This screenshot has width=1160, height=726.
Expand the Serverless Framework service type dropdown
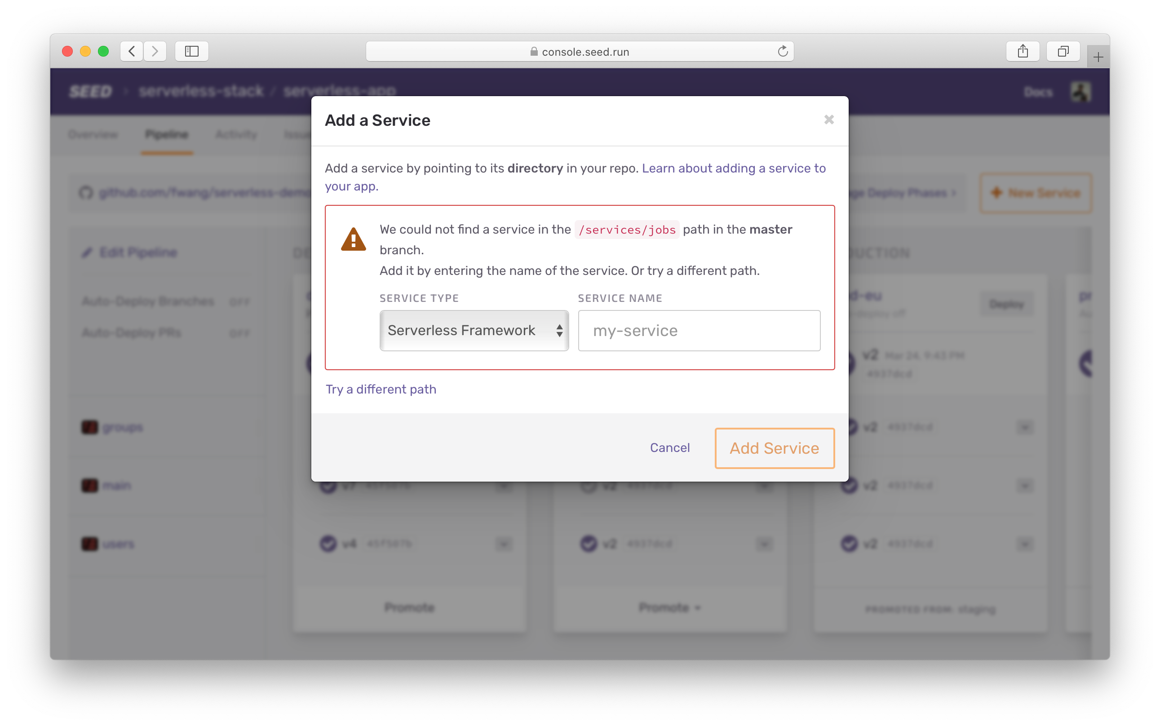pyautogui.click(x=473, y=330)
